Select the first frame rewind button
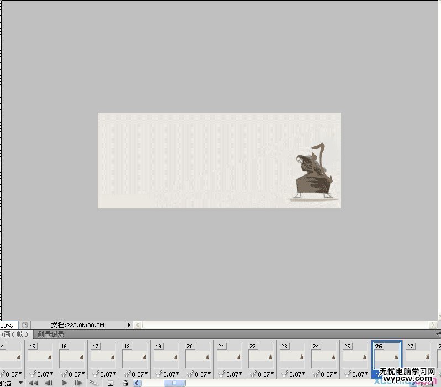This screenshot has width=441, height=387. click(33, 383)
